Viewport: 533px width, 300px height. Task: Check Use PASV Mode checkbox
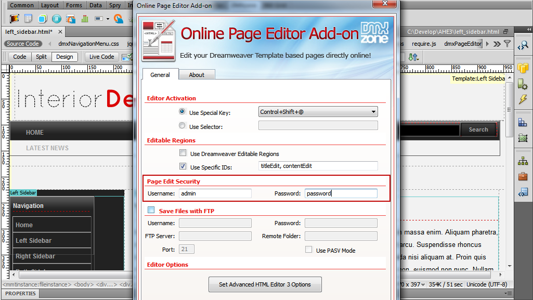pyautogui.click(x=308, y=250)
